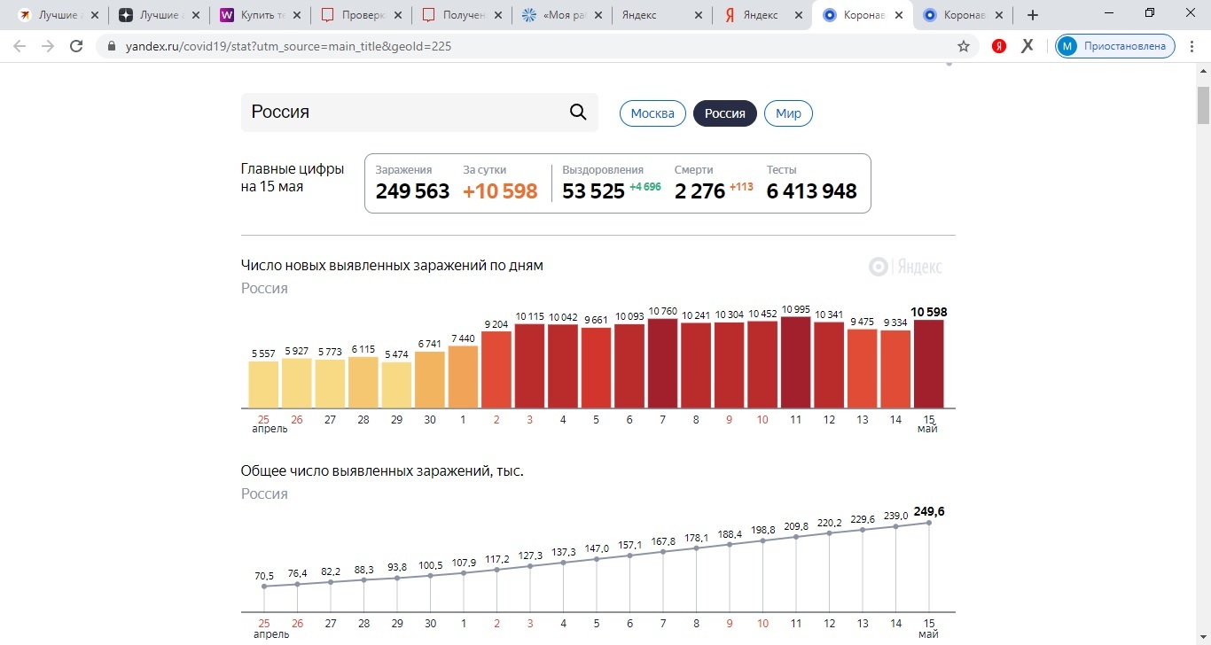The image size is (1211, 645).
Task: Click the daily increase +10 598
Action: (500, 191)
